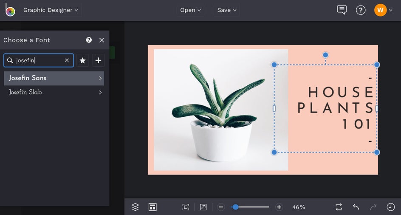Image resolution: width=401 pixels, height=215 pixels.
Task: Click the template layout icon in bottom bar
Action: [152, 207]
